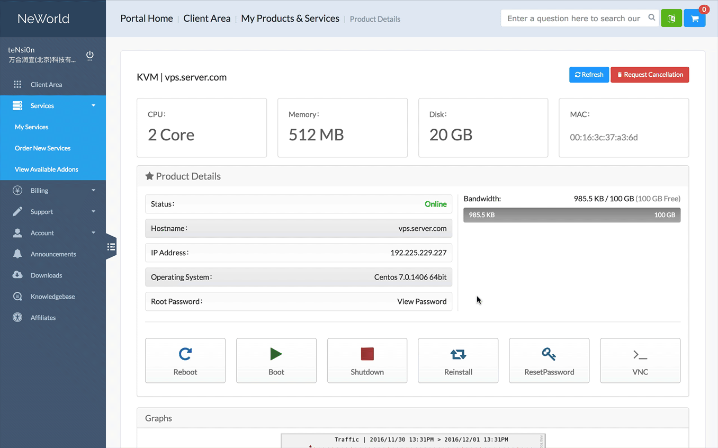The image size is (718, 448).
Task: Click the magnifier search icon in header
Action: click(652, 18)
